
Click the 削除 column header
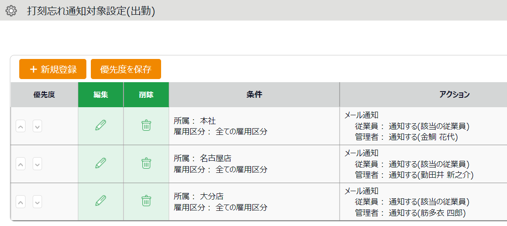point(146,95)
